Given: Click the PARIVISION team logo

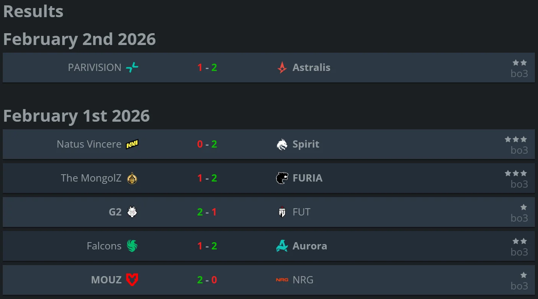Looking at the screenshot, I should pos(132,68).
